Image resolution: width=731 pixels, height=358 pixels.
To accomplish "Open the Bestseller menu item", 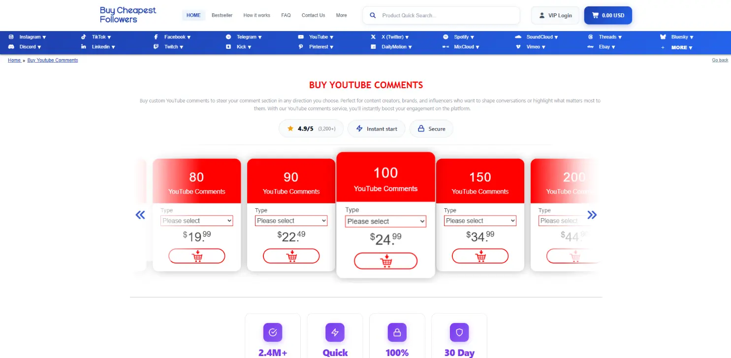I will (222, 15).
